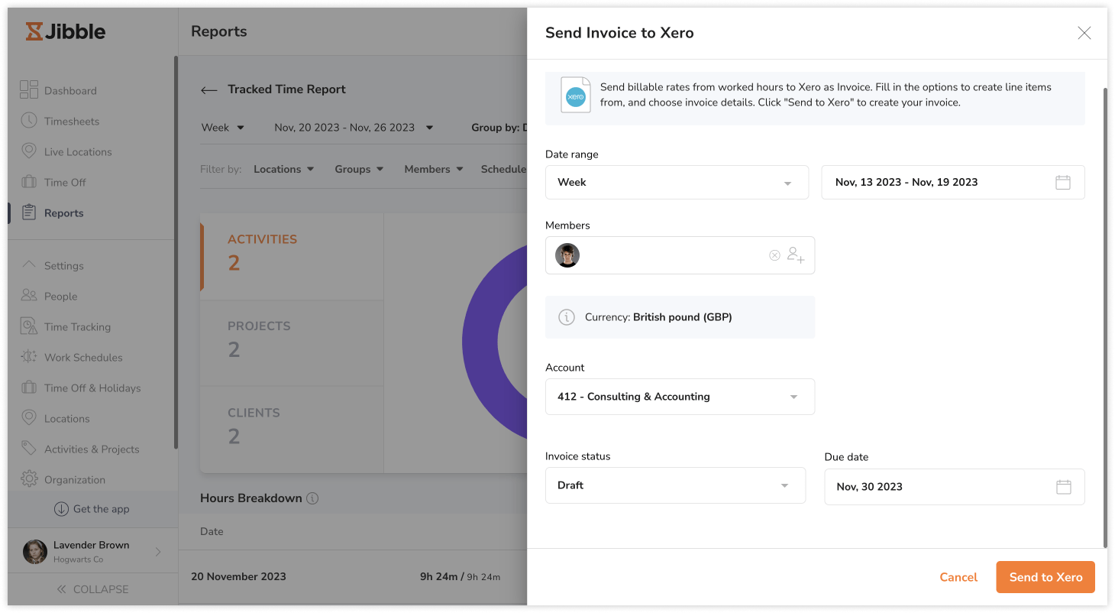The image size is (1115, 613).
Task: Click the back arrow on Tracked Time Report
Action: tap(208, 89)
